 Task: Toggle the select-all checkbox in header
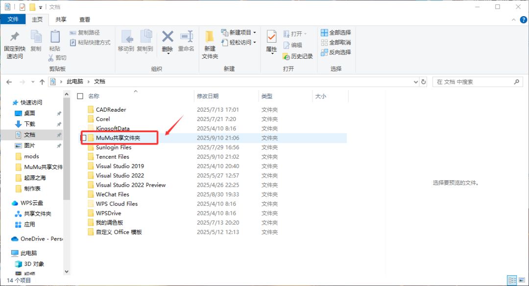click(80, 96)
